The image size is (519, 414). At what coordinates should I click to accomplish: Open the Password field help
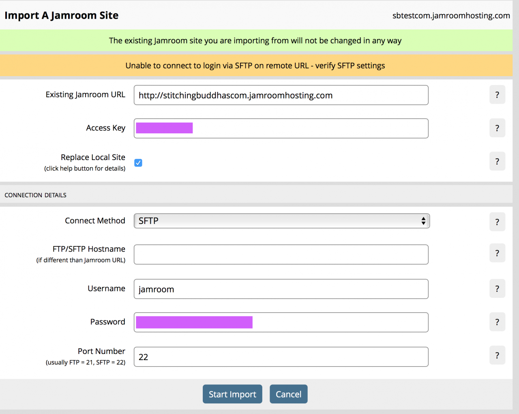point(497,322)
